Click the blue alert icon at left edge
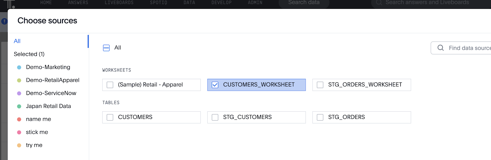This screenshot has height=160, width=491. pos(4,21)
